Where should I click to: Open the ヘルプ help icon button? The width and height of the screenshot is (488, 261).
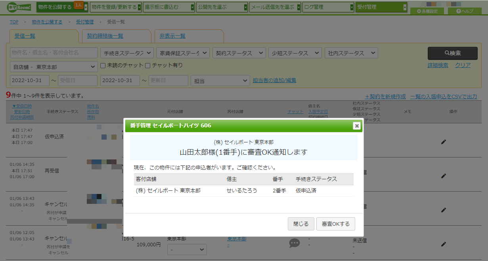[465, 11]
